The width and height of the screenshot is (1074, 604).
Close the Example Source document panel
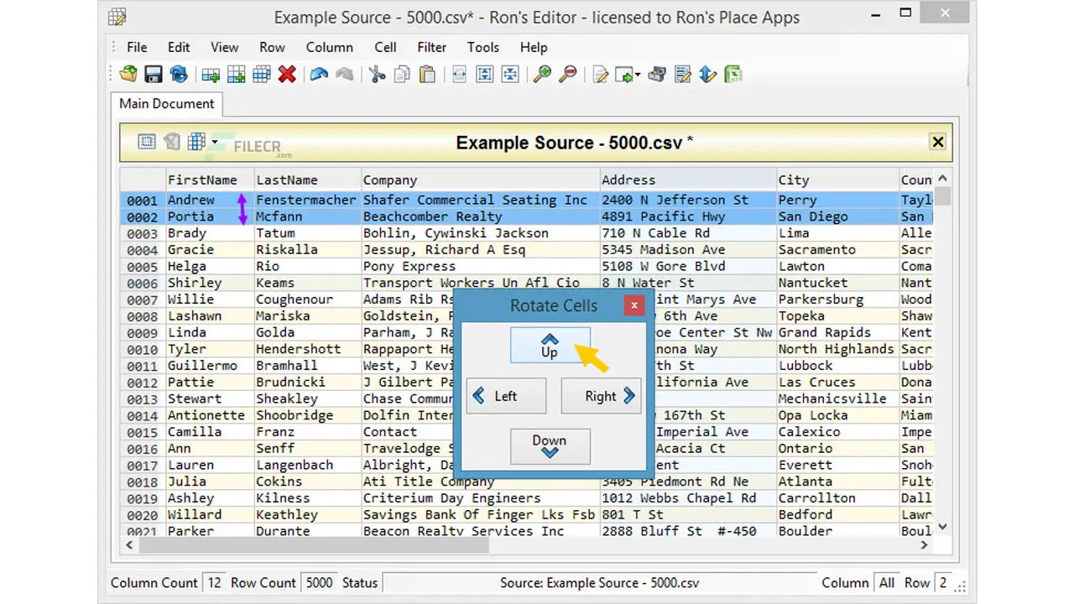click(938, 142)
